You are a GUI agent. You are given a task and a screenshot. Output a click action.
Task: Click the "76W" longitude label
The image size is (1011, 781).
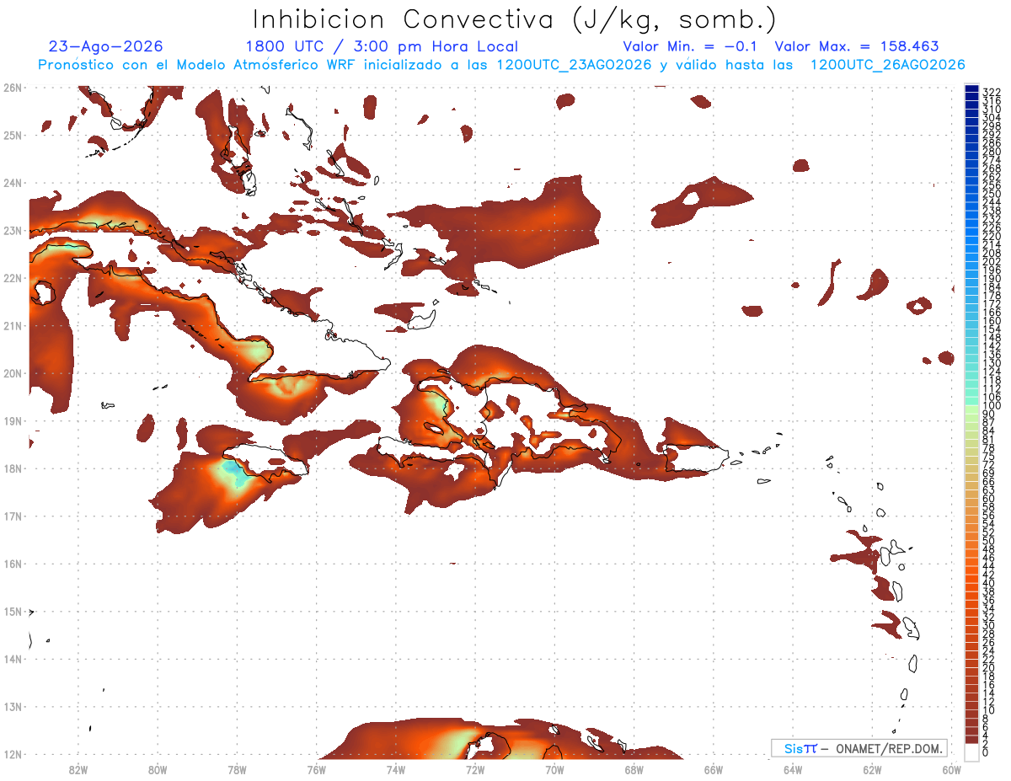316,769
